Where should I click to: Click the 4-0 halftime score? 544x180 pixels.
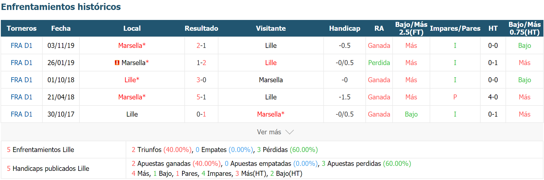point(493,97)
